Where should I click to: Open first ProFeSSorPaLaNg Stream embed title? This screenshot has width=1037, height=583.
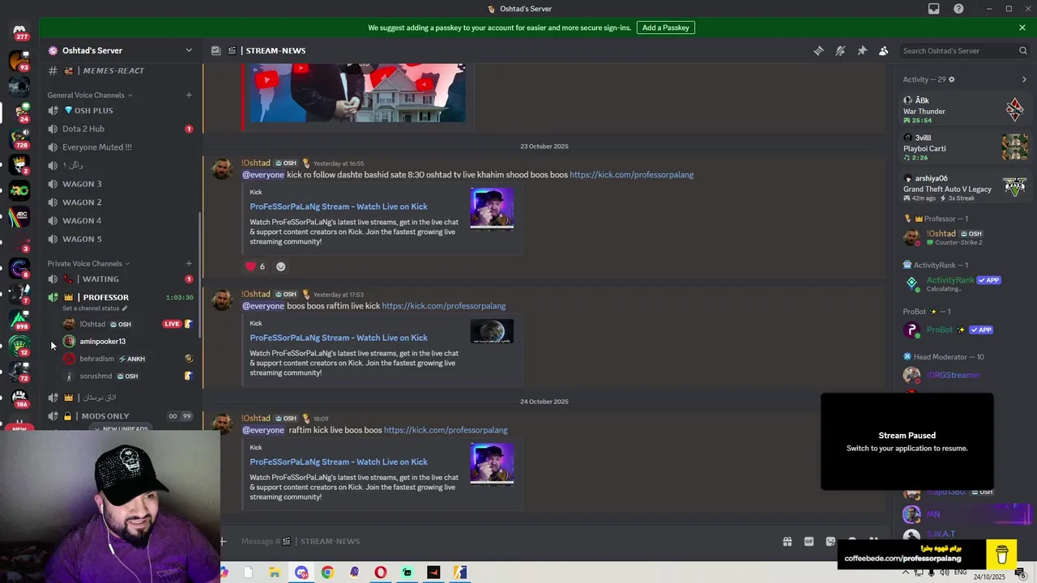[339, 206]
